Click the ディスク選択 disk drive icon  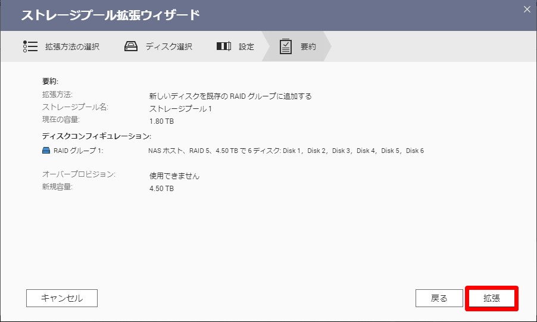tap(130, 46)
